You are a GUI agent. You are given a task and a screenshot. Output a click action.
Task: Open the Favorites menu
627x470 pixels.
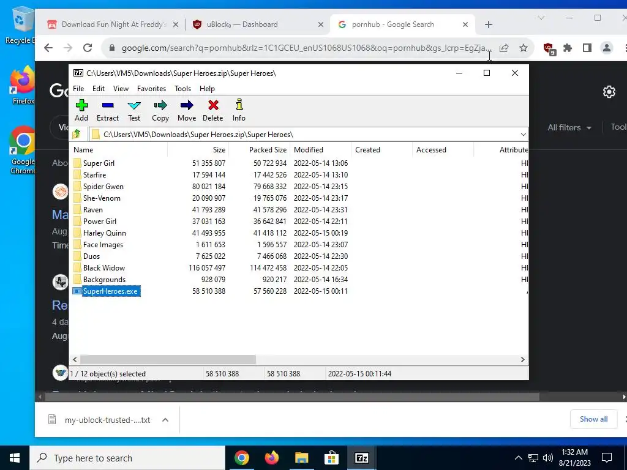152,89
